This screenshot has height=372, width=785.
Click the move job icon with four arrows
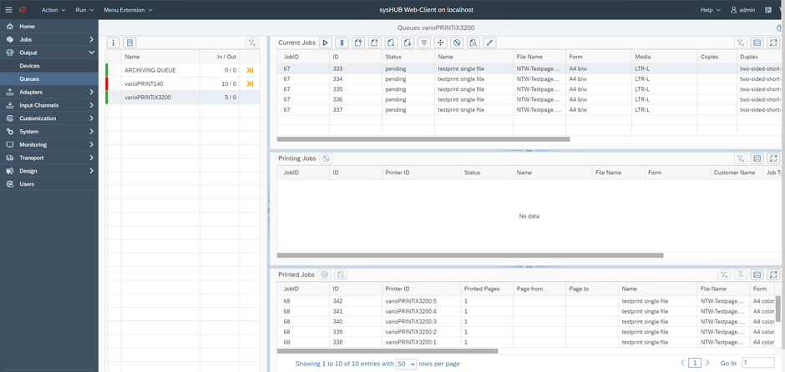pyautogui.click(x=441, y=43)
